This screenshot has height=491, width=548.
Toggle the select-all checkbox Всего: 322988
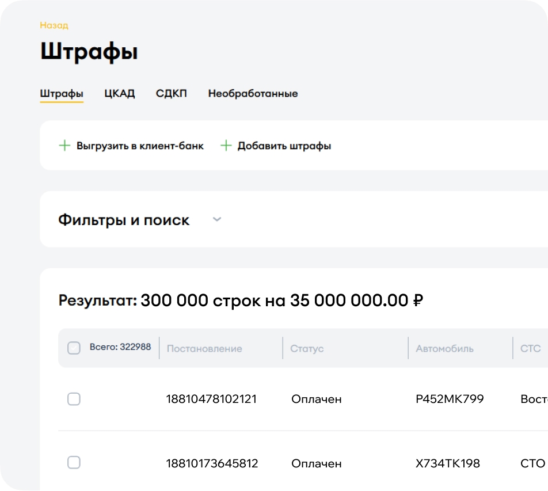click(x=74, y=348)
